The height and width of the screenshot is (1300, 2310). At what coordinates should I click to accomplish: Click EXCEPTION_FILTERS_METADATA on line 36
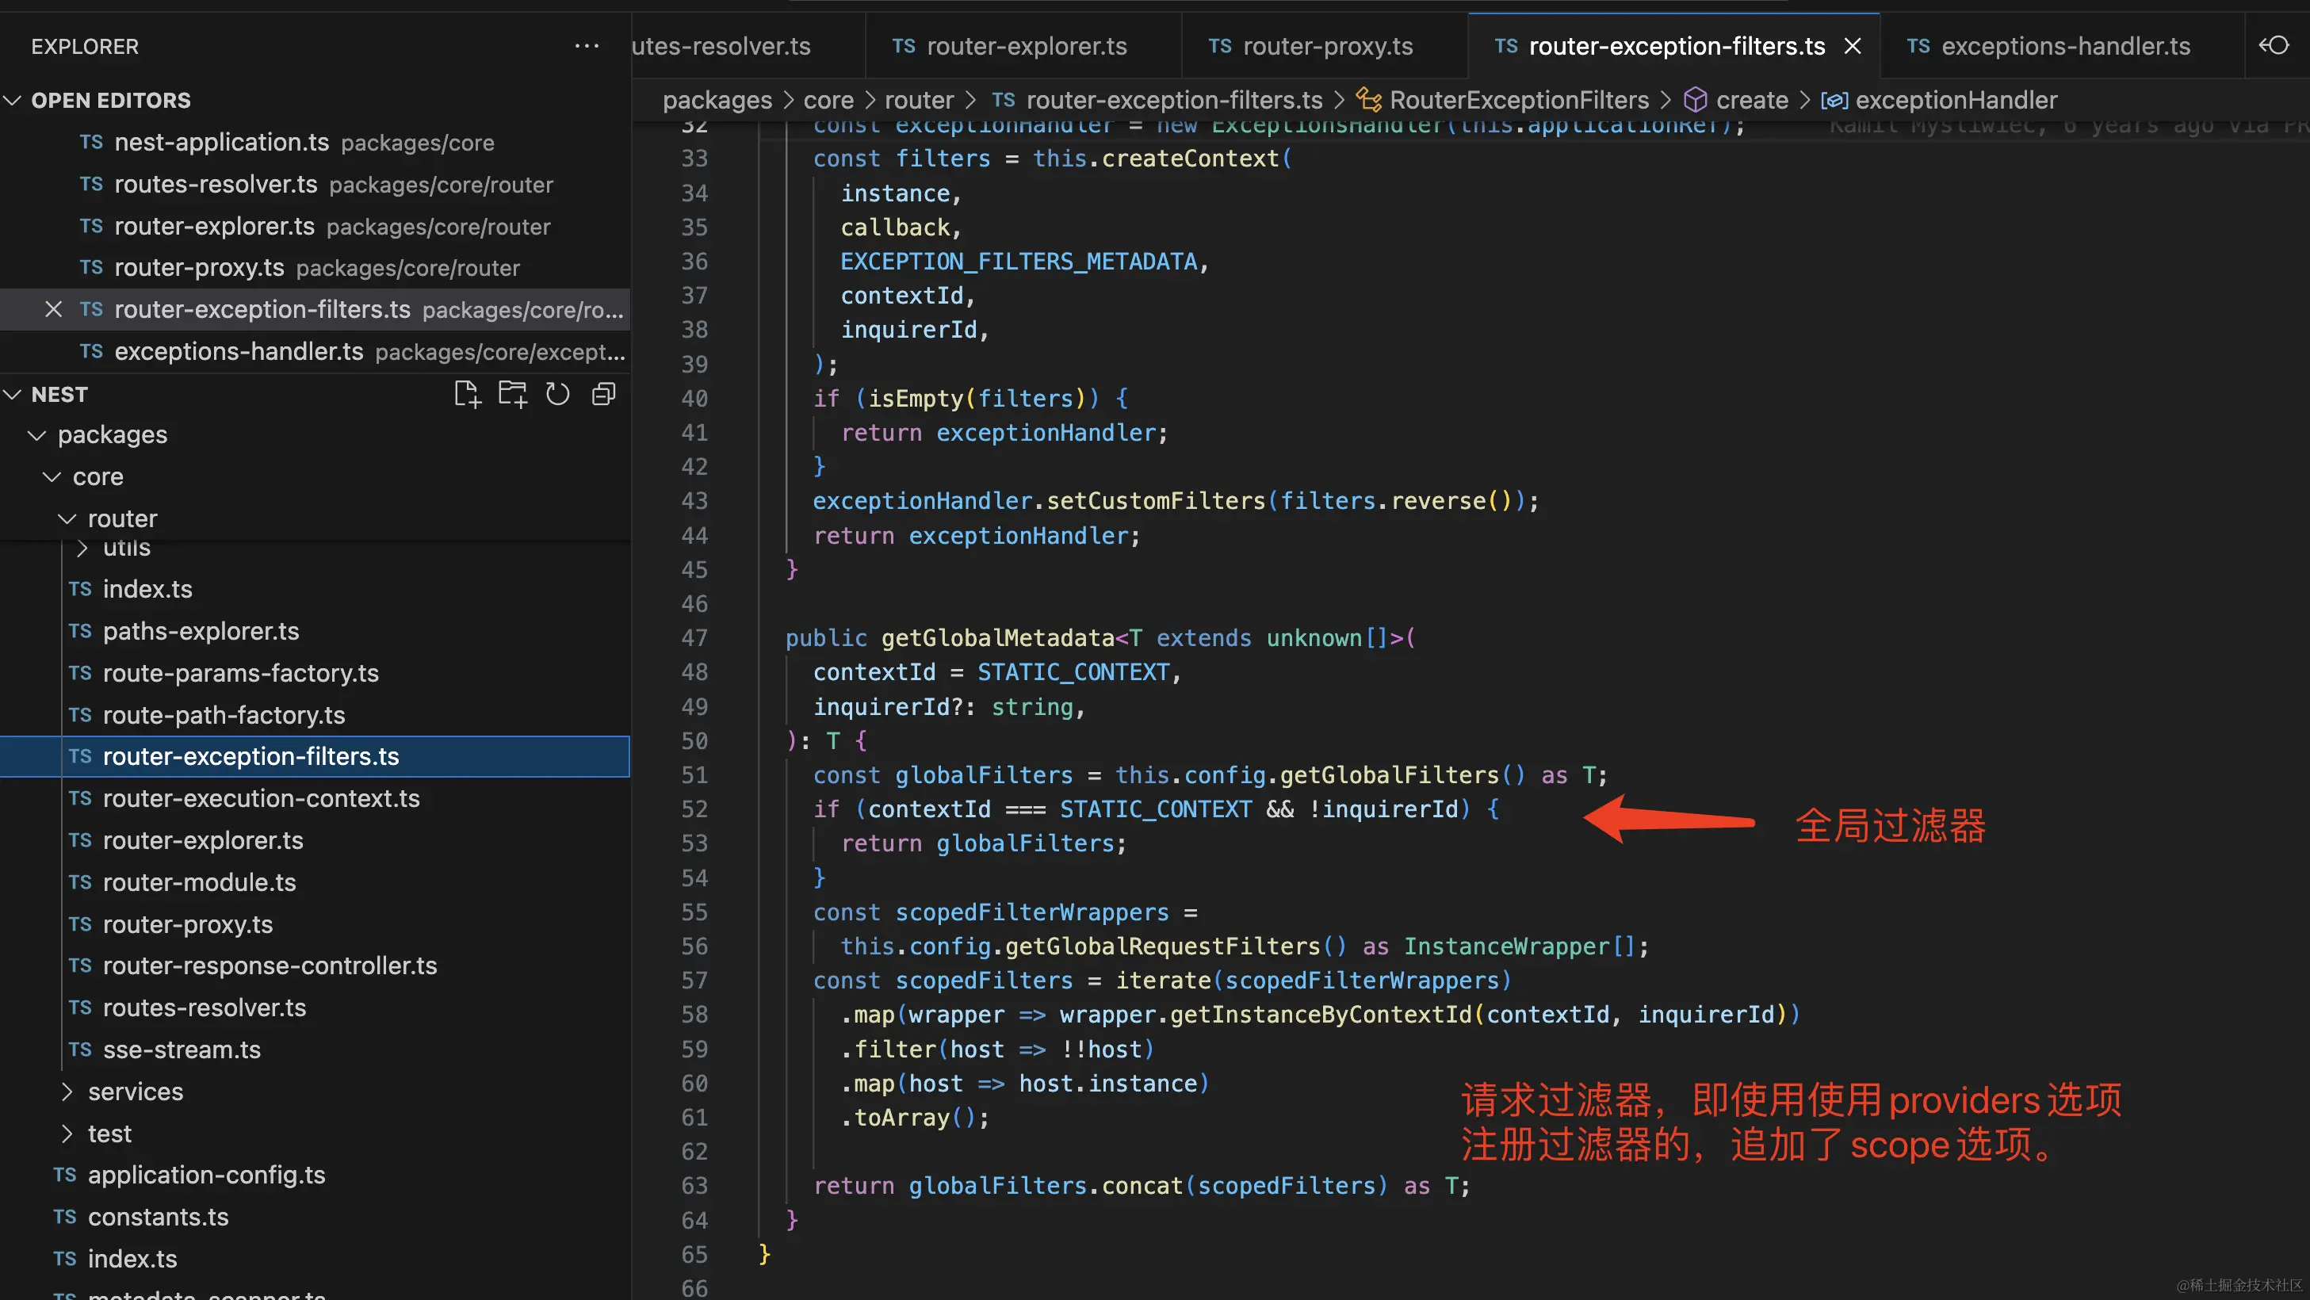tap(1019, 261)
